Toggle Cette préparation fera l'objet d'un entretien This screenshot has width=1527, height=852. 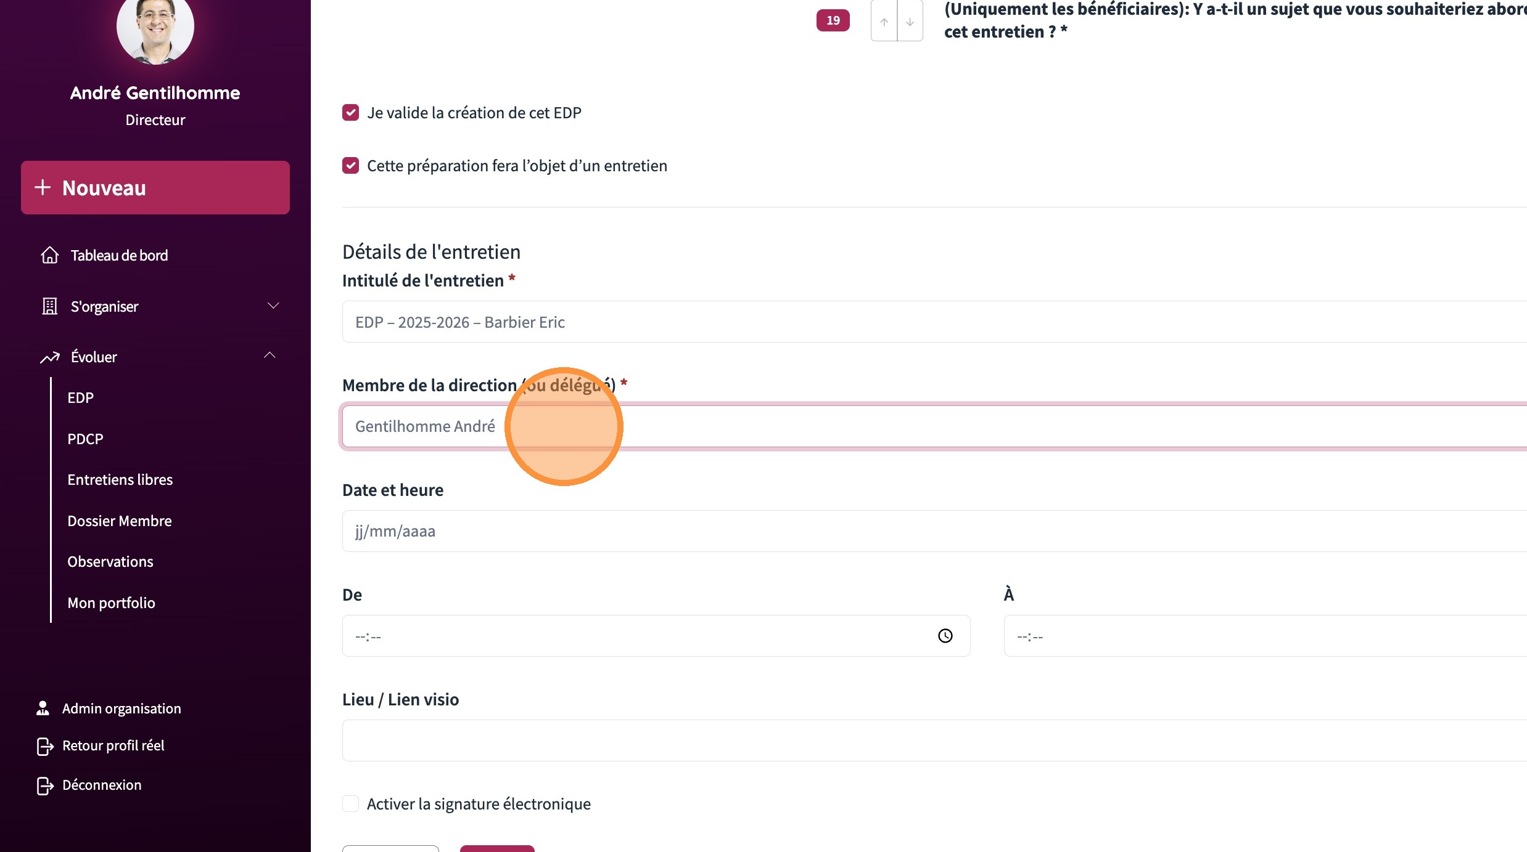[350, 166]
